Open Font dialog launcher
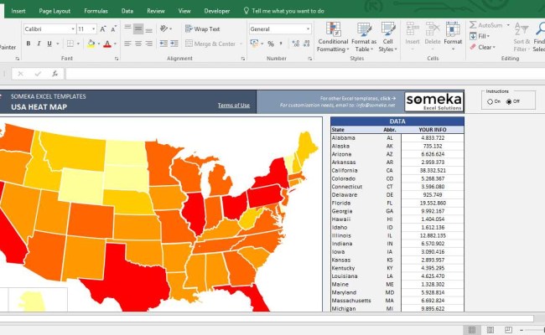 point(117,59)
